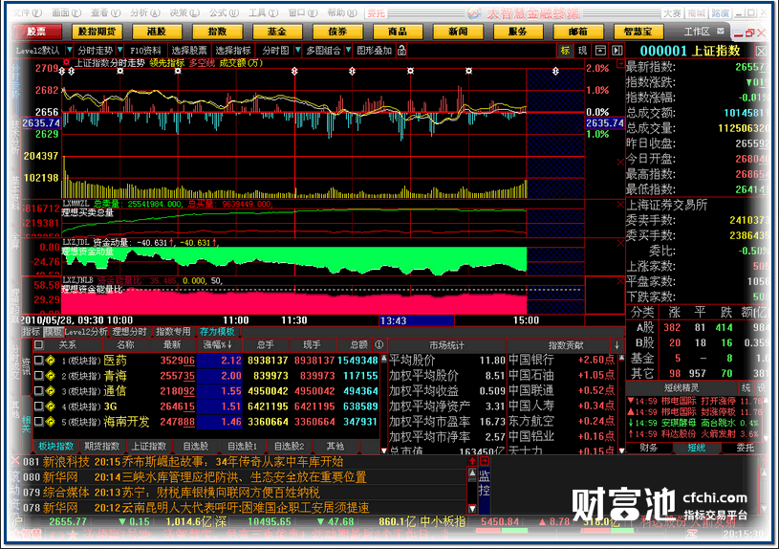Click the panel layout icon next to 现
Viewport: 779px width, 549px height.
tap(600, 51)
